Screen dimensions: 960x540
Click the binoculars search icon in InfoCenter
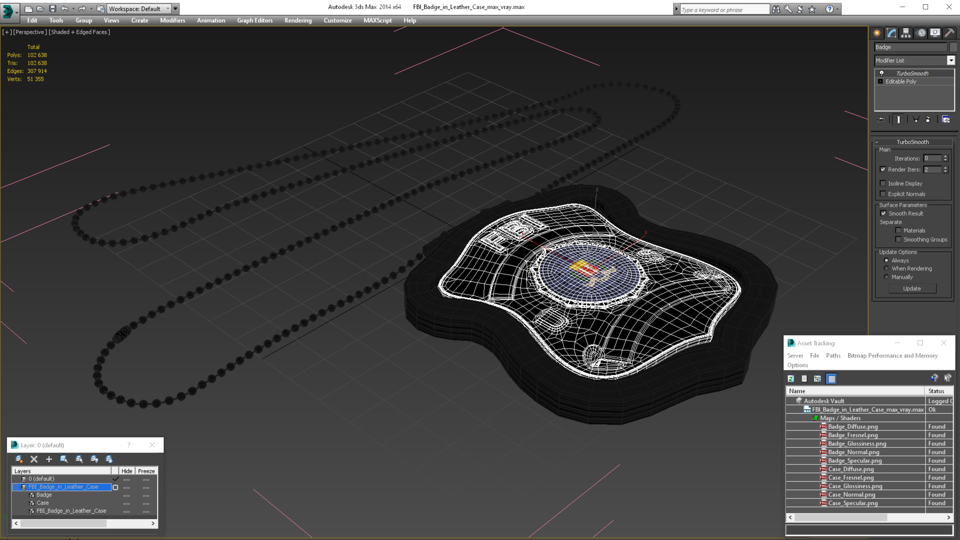(776, 9)
